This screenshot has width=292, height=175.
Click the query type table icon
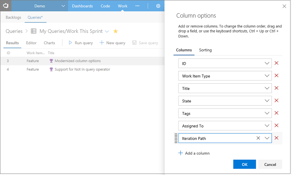tap(34, 31)
